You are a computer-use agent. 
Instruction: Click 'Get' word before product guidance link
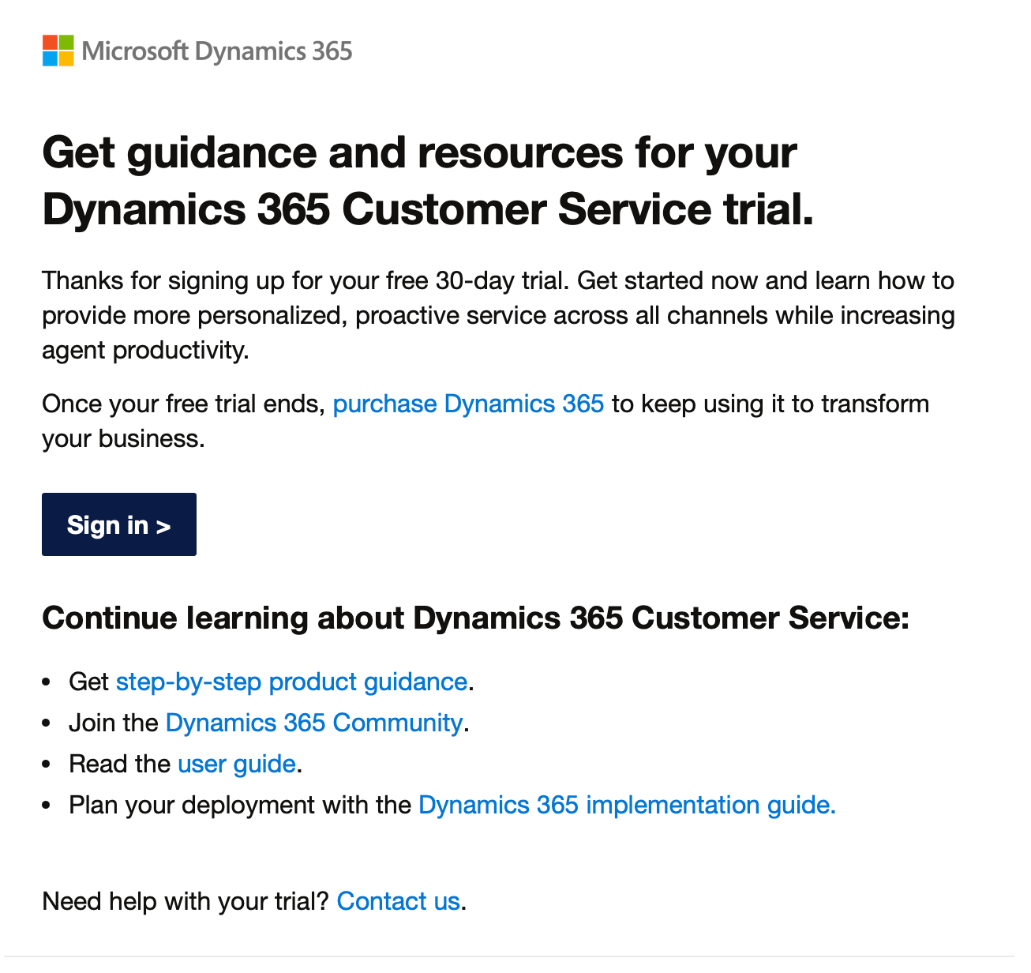pos(88,682)
